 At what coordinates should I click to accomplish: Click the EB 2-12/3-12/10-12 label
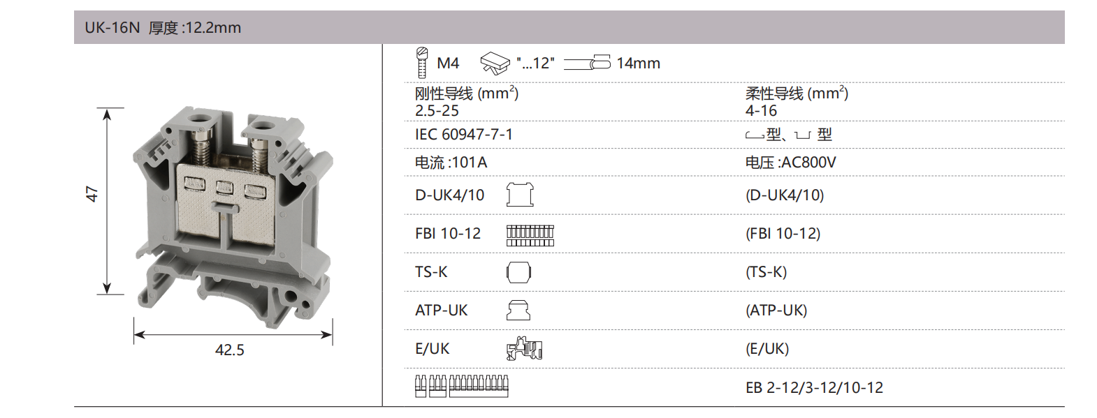814,388
